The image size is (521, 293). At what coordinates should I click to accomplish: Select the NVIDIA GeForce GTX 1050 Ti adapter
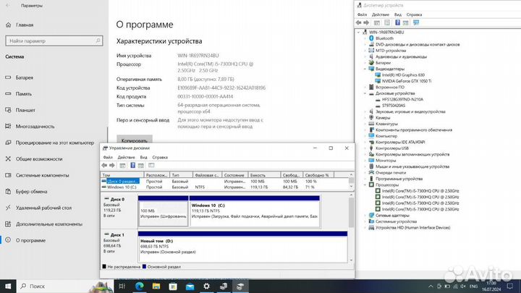[x=404, y=81]
